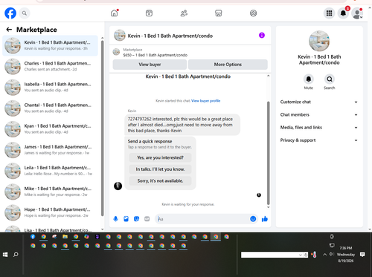This screenshot has height=277, width=372.
Task: Click the scroll-down arrow of chat messages
Action: click(268, 207)
